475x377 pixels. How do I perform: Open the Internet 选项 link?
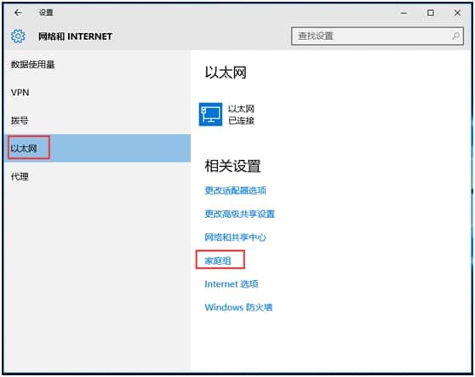point(232,284)
